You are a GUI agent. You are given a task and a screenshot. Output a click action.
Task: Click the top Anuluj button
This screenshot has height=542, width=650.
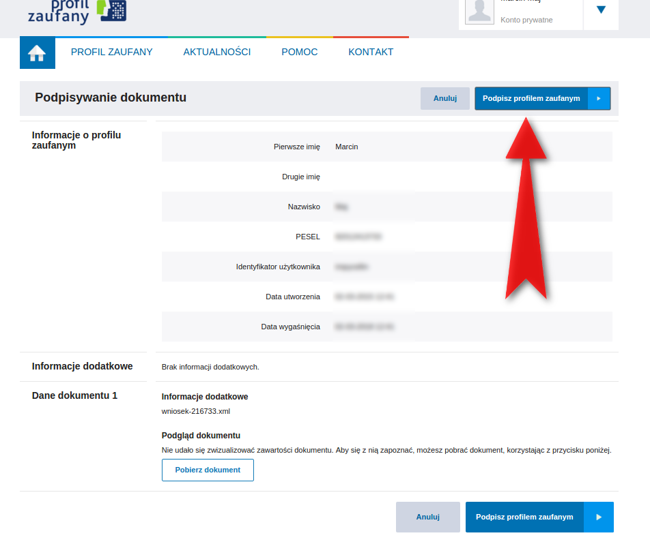point(444,99)
